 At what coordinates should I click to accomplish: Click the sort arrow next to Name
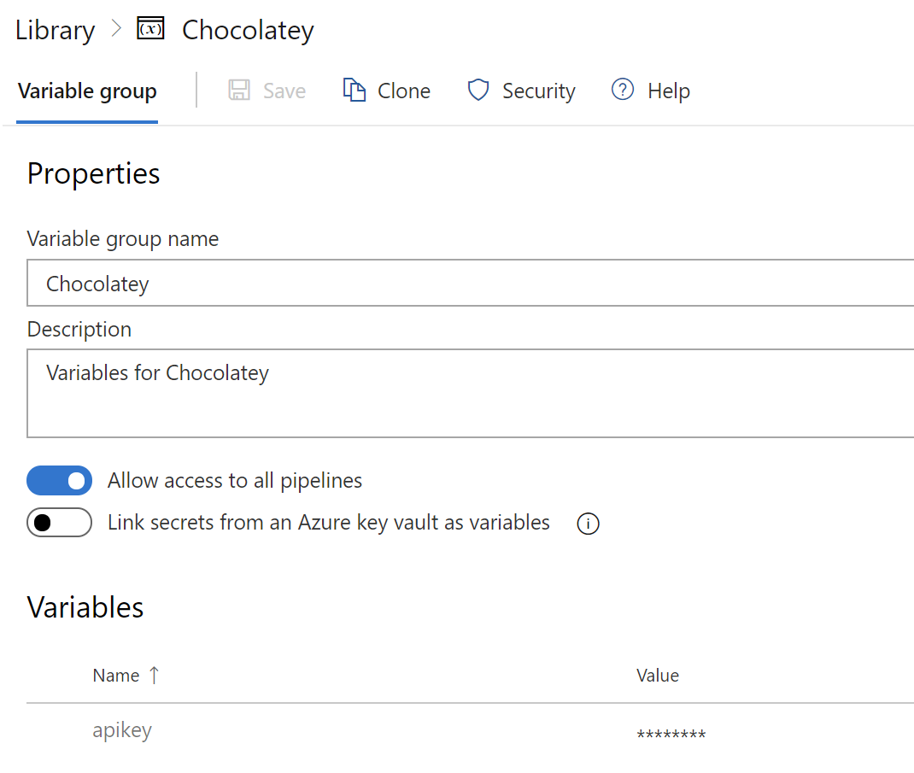(x=154, y=675)
